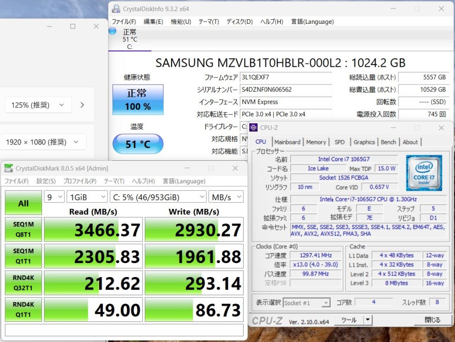Click the 閉じる button in CPU-Z
The width and height of the screenshot is (455, 342).
click(x=432, y=320)
